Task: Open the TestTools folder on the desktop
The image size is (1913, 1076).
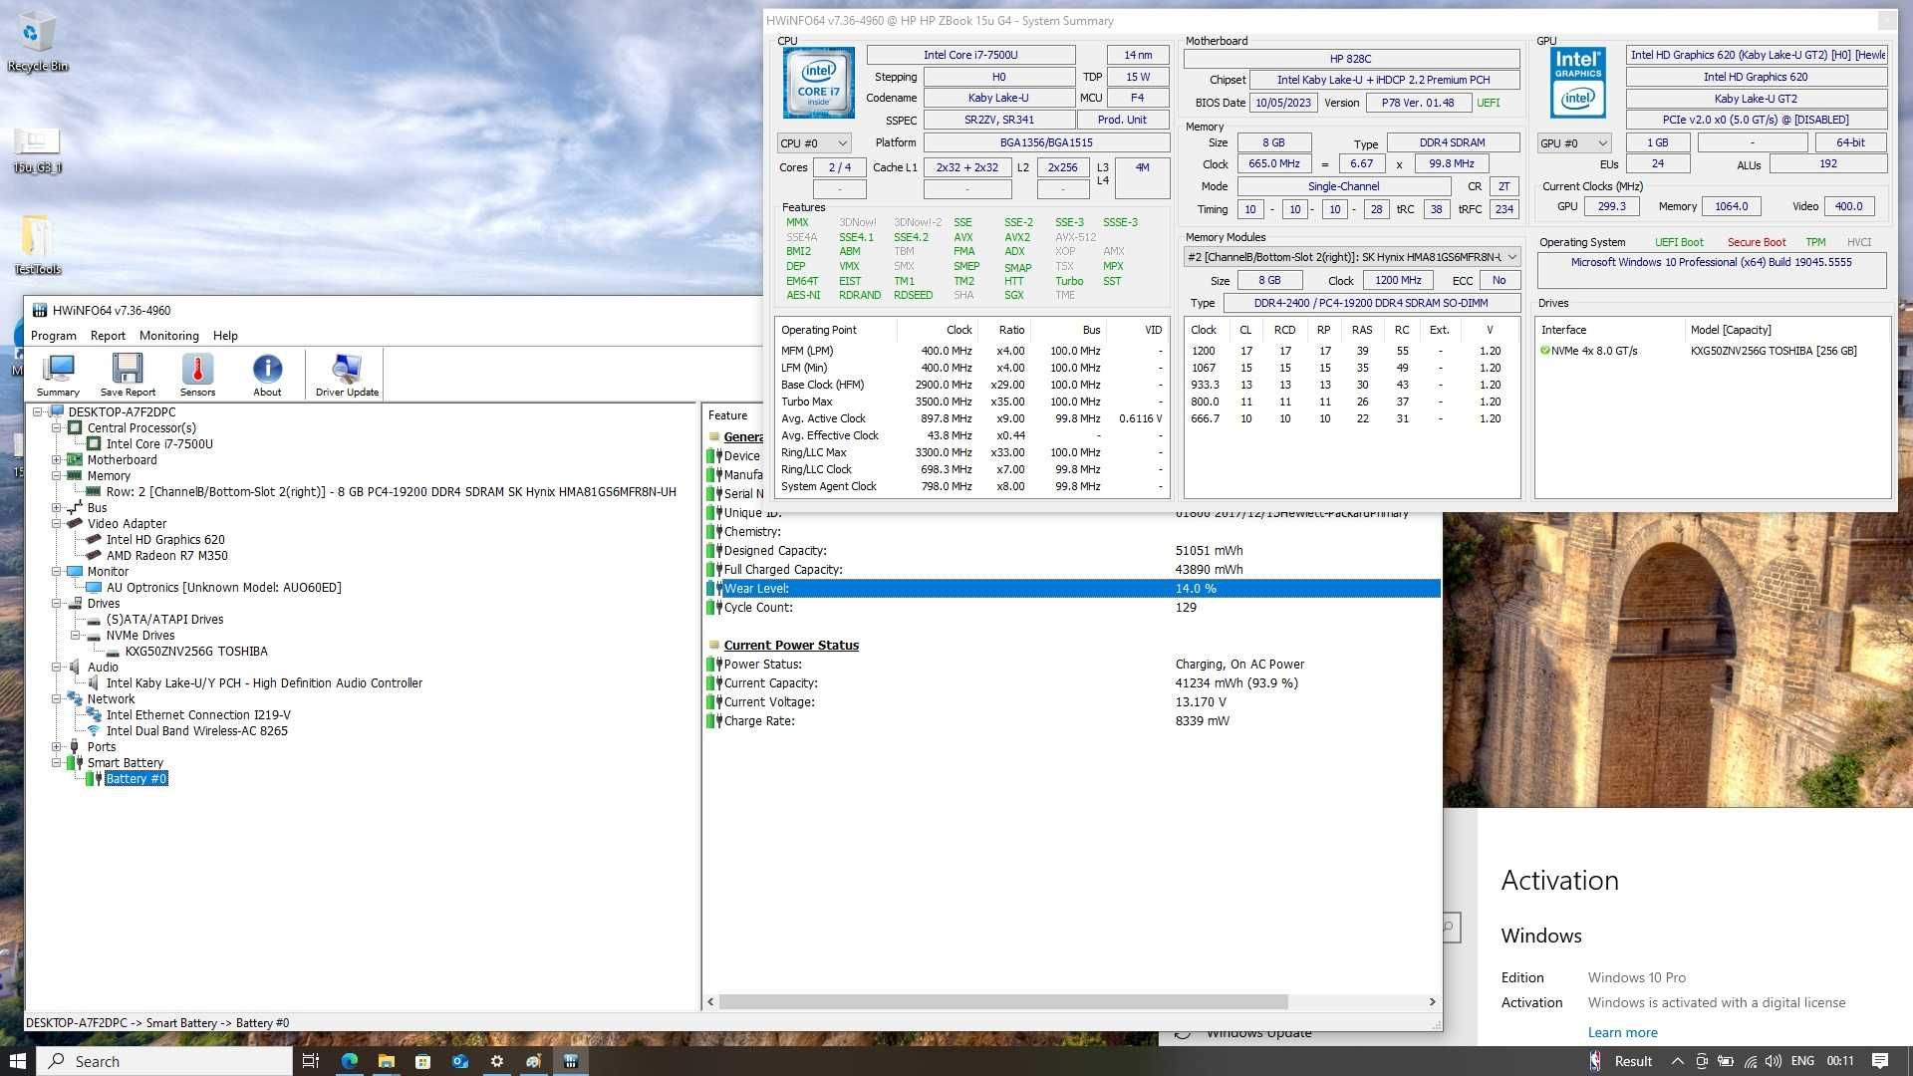Action: [x=37, y=245]
